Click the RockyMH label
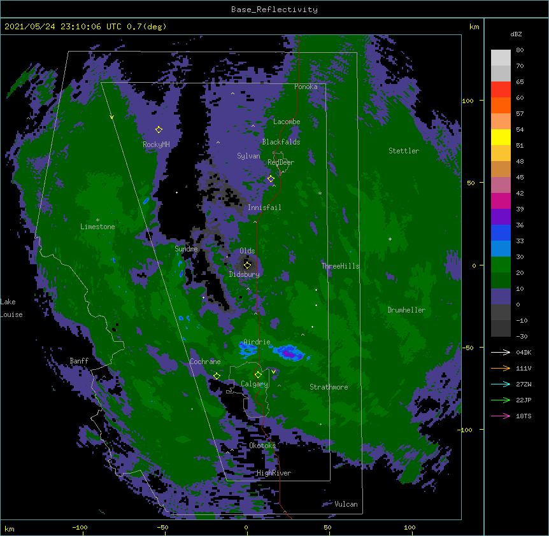The image size is (549, 536). click(x=156, y=145)
